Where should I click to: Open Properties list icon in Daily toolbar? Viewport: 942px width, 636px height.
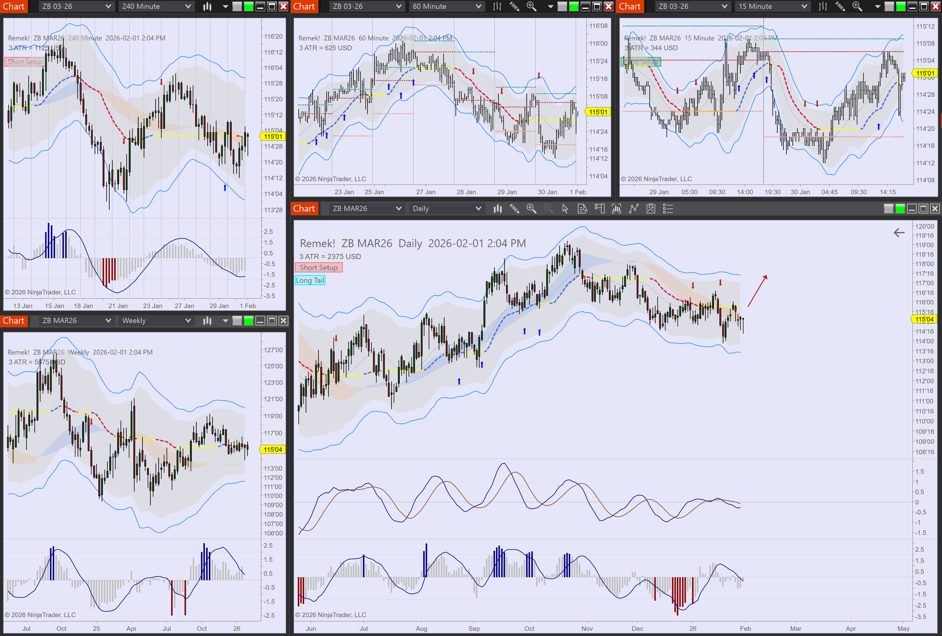click(x=668, y=209)
